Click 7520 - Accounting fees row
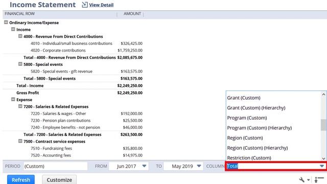Viewport: 327px width, 184px height. 51,155
